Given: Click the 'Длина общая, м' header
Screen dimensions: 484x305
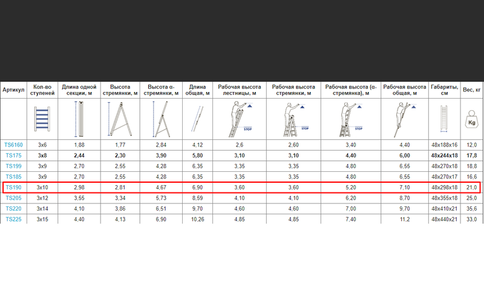Looking at the screenshot, I should pos(198,90).
